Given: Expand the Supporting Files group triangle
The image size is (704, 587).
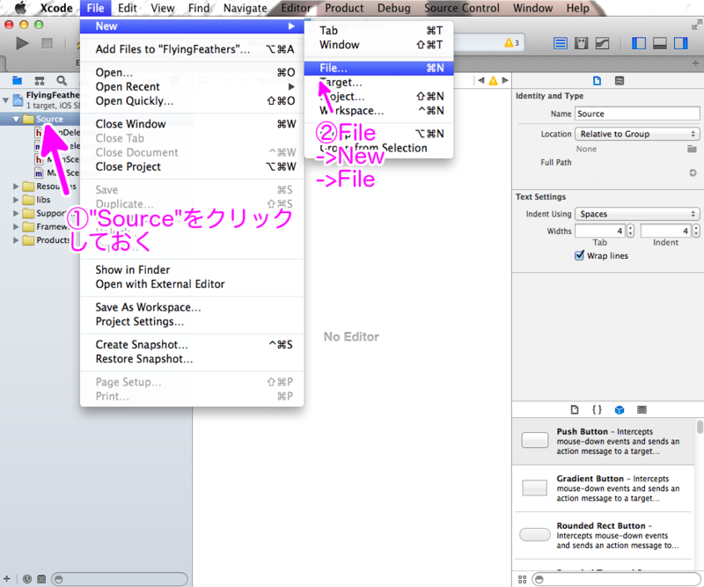Looking at the screenshot, I should pyautogui.click(x=16, y=213).
